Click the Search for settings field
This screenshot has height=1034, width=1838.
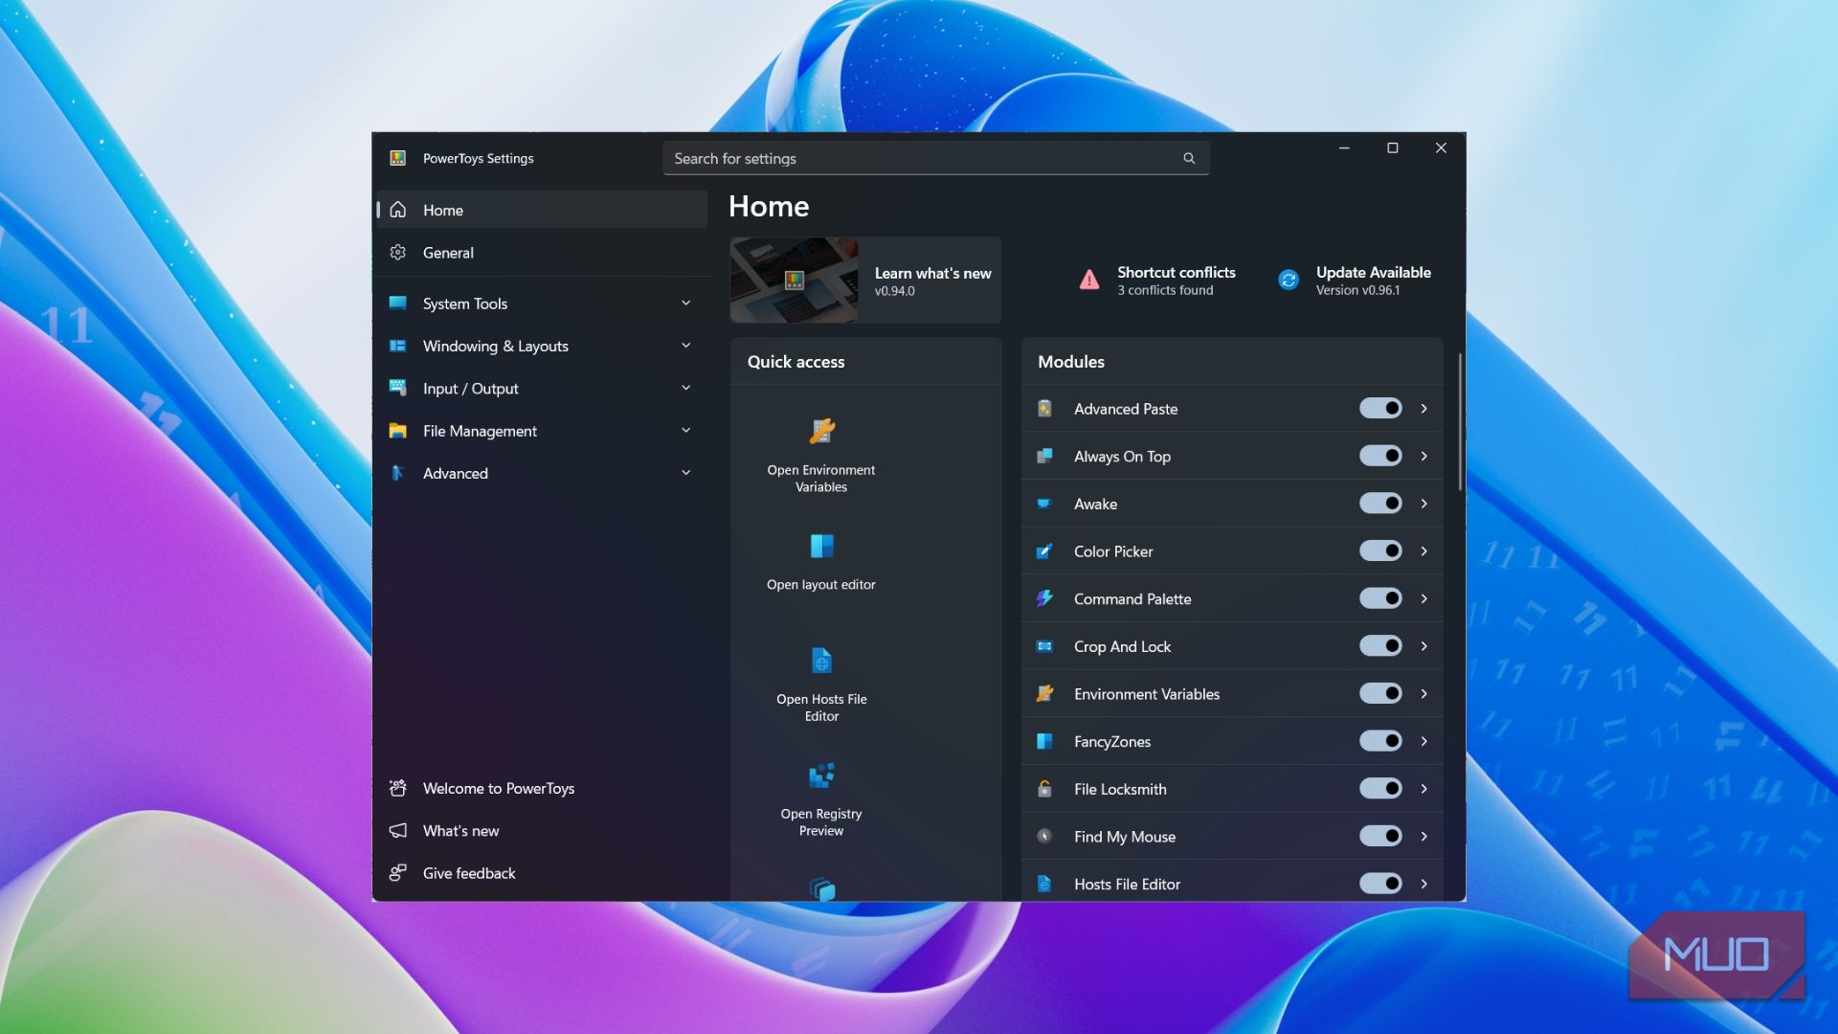coord(935,158)
